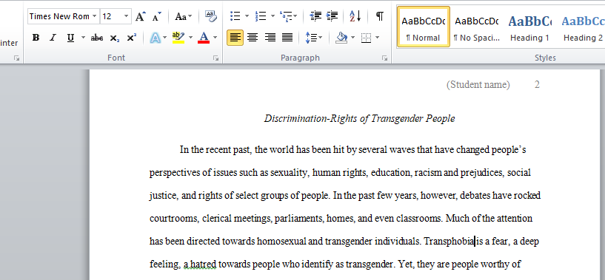Toggle Italic formatting
This screenshot has height=280, width=605.
(53, 38)
